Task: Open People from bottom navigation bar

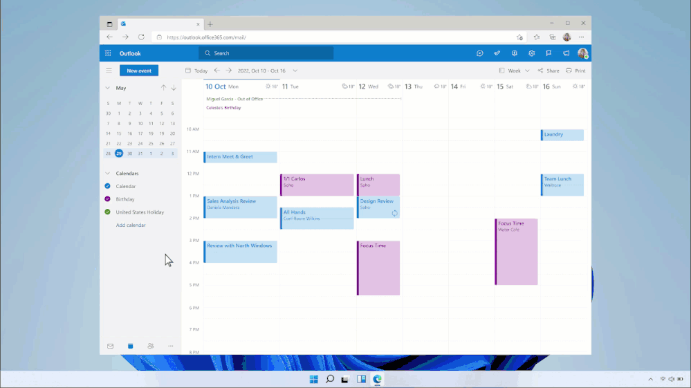Action: tap(150, 346)
